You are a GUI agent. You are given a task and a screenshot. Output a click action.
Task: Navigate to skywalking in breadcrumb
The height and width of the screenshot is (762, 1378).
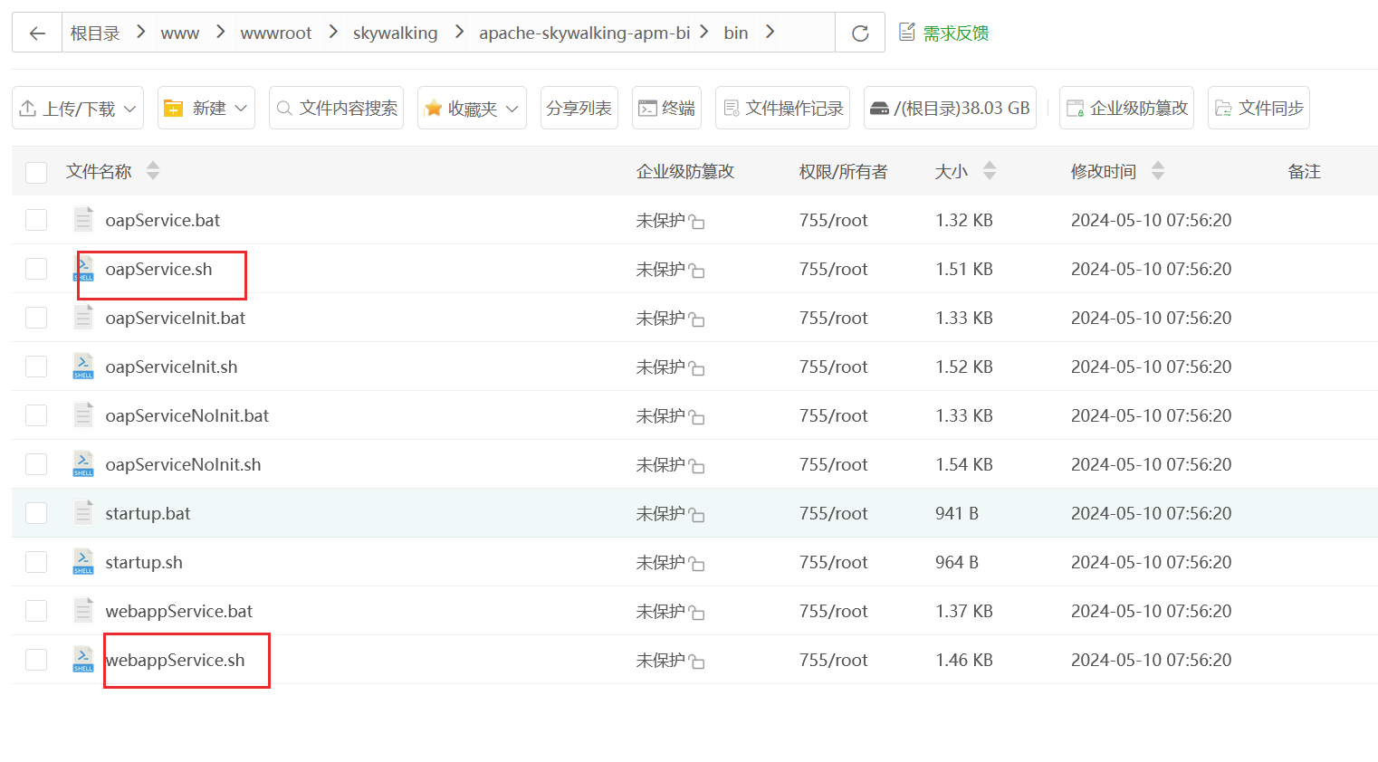[395, 33]
